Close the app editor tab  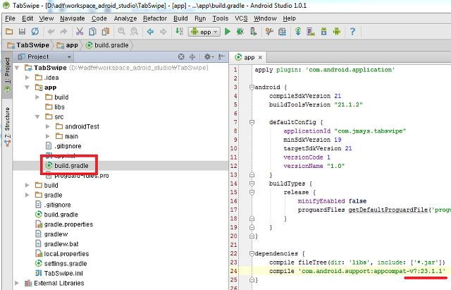260,58
